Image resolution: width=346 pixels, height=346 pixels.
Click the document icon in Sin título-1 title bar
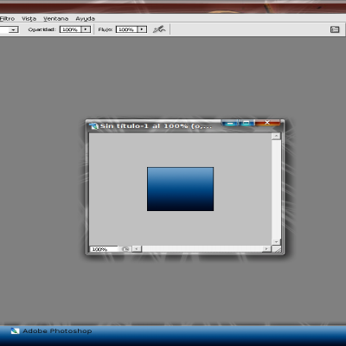tap(93, 126)
